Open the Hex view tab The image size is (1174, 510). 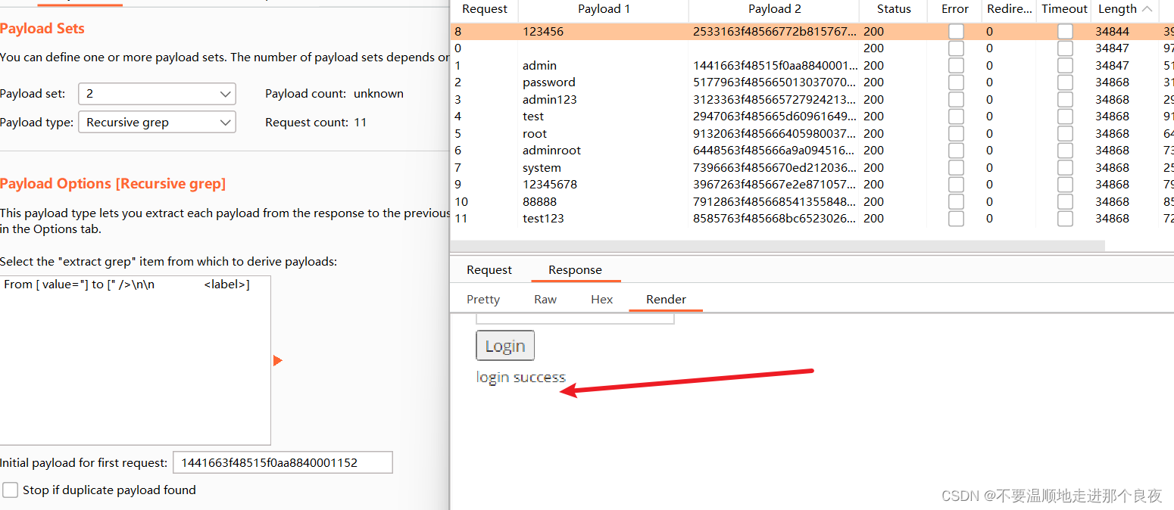pyautogui.click(x=602, y=300)
